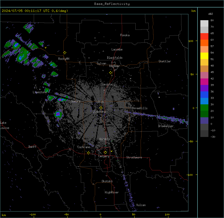Viewport: 224px width, 218px height.
Task: Select the red 65-60 dBZ legend swatch
Action: 204,37
